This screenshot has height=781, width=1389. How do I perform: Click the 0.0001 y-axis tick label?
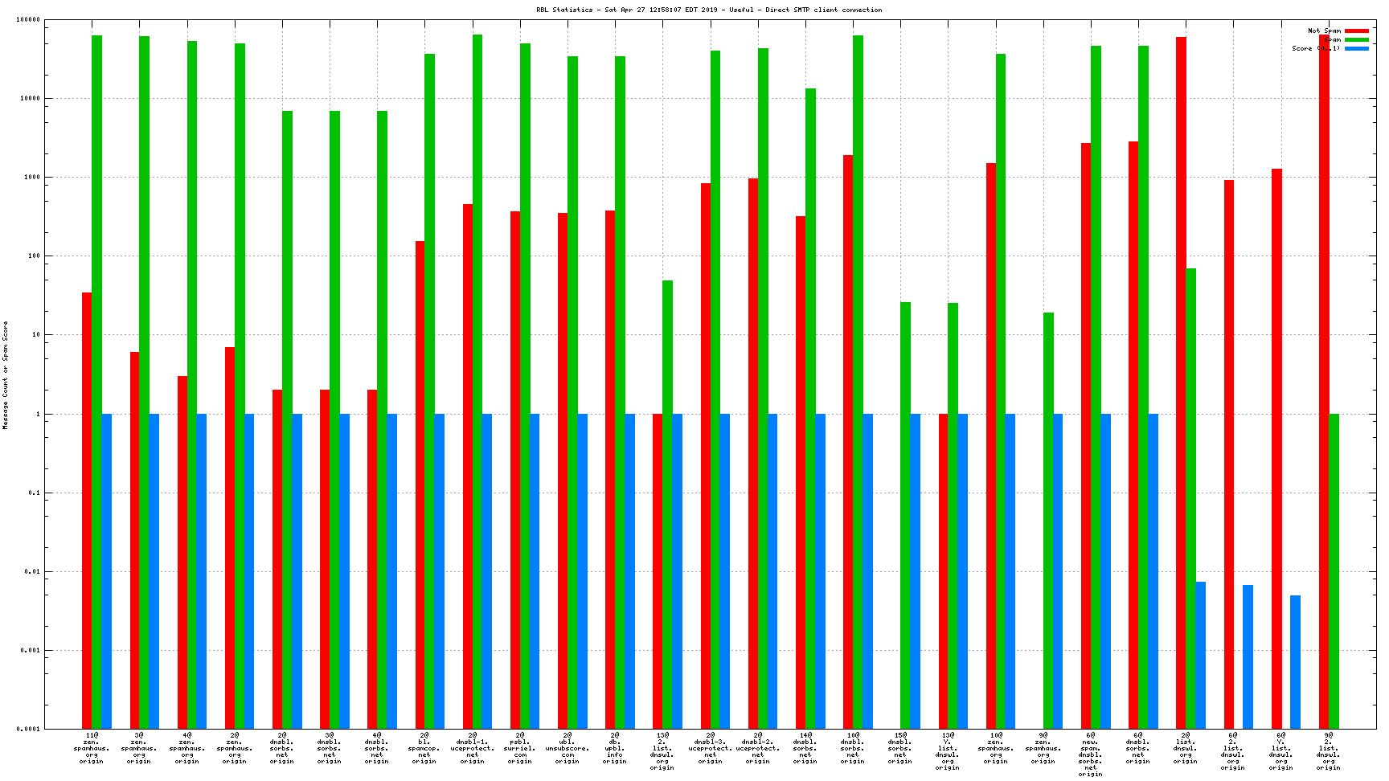(x=28, y=729)
